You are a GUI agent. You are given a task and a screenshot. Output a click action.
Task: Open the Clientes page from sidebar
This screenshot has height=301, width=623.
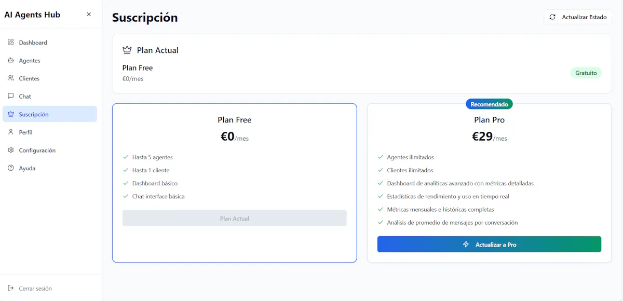(x=50, y=78)
